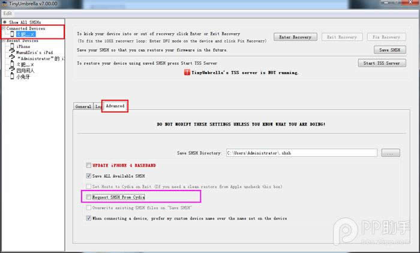Click the connected device phone icon
Screen dimensions: 420x253
click(x=12, y=34)
